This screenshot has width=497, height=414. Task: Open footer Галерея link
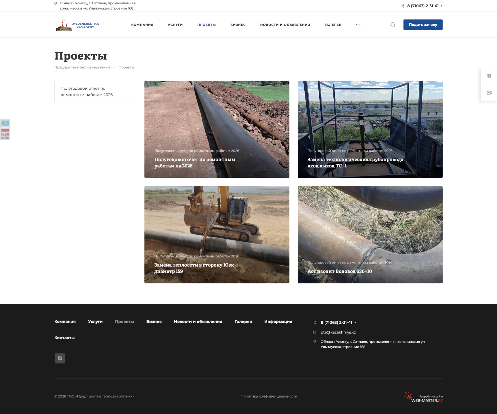pyautogui.click(x=243, y=322)
